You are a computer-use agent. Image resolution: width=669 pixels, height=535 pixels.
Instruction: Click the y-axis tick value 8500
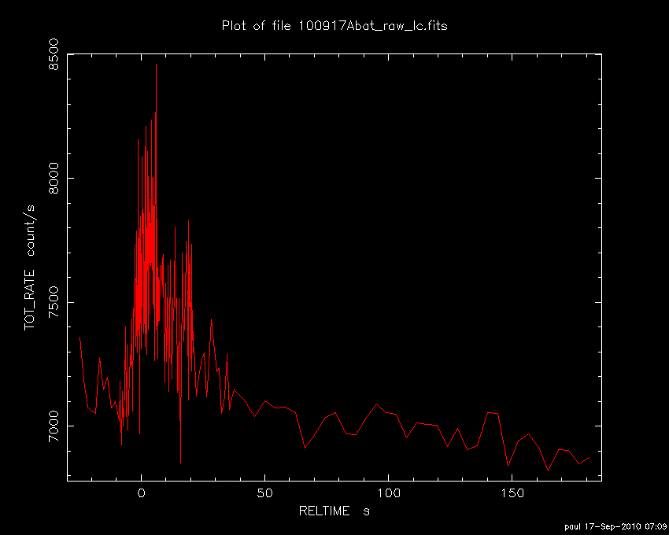click(54, 54)
